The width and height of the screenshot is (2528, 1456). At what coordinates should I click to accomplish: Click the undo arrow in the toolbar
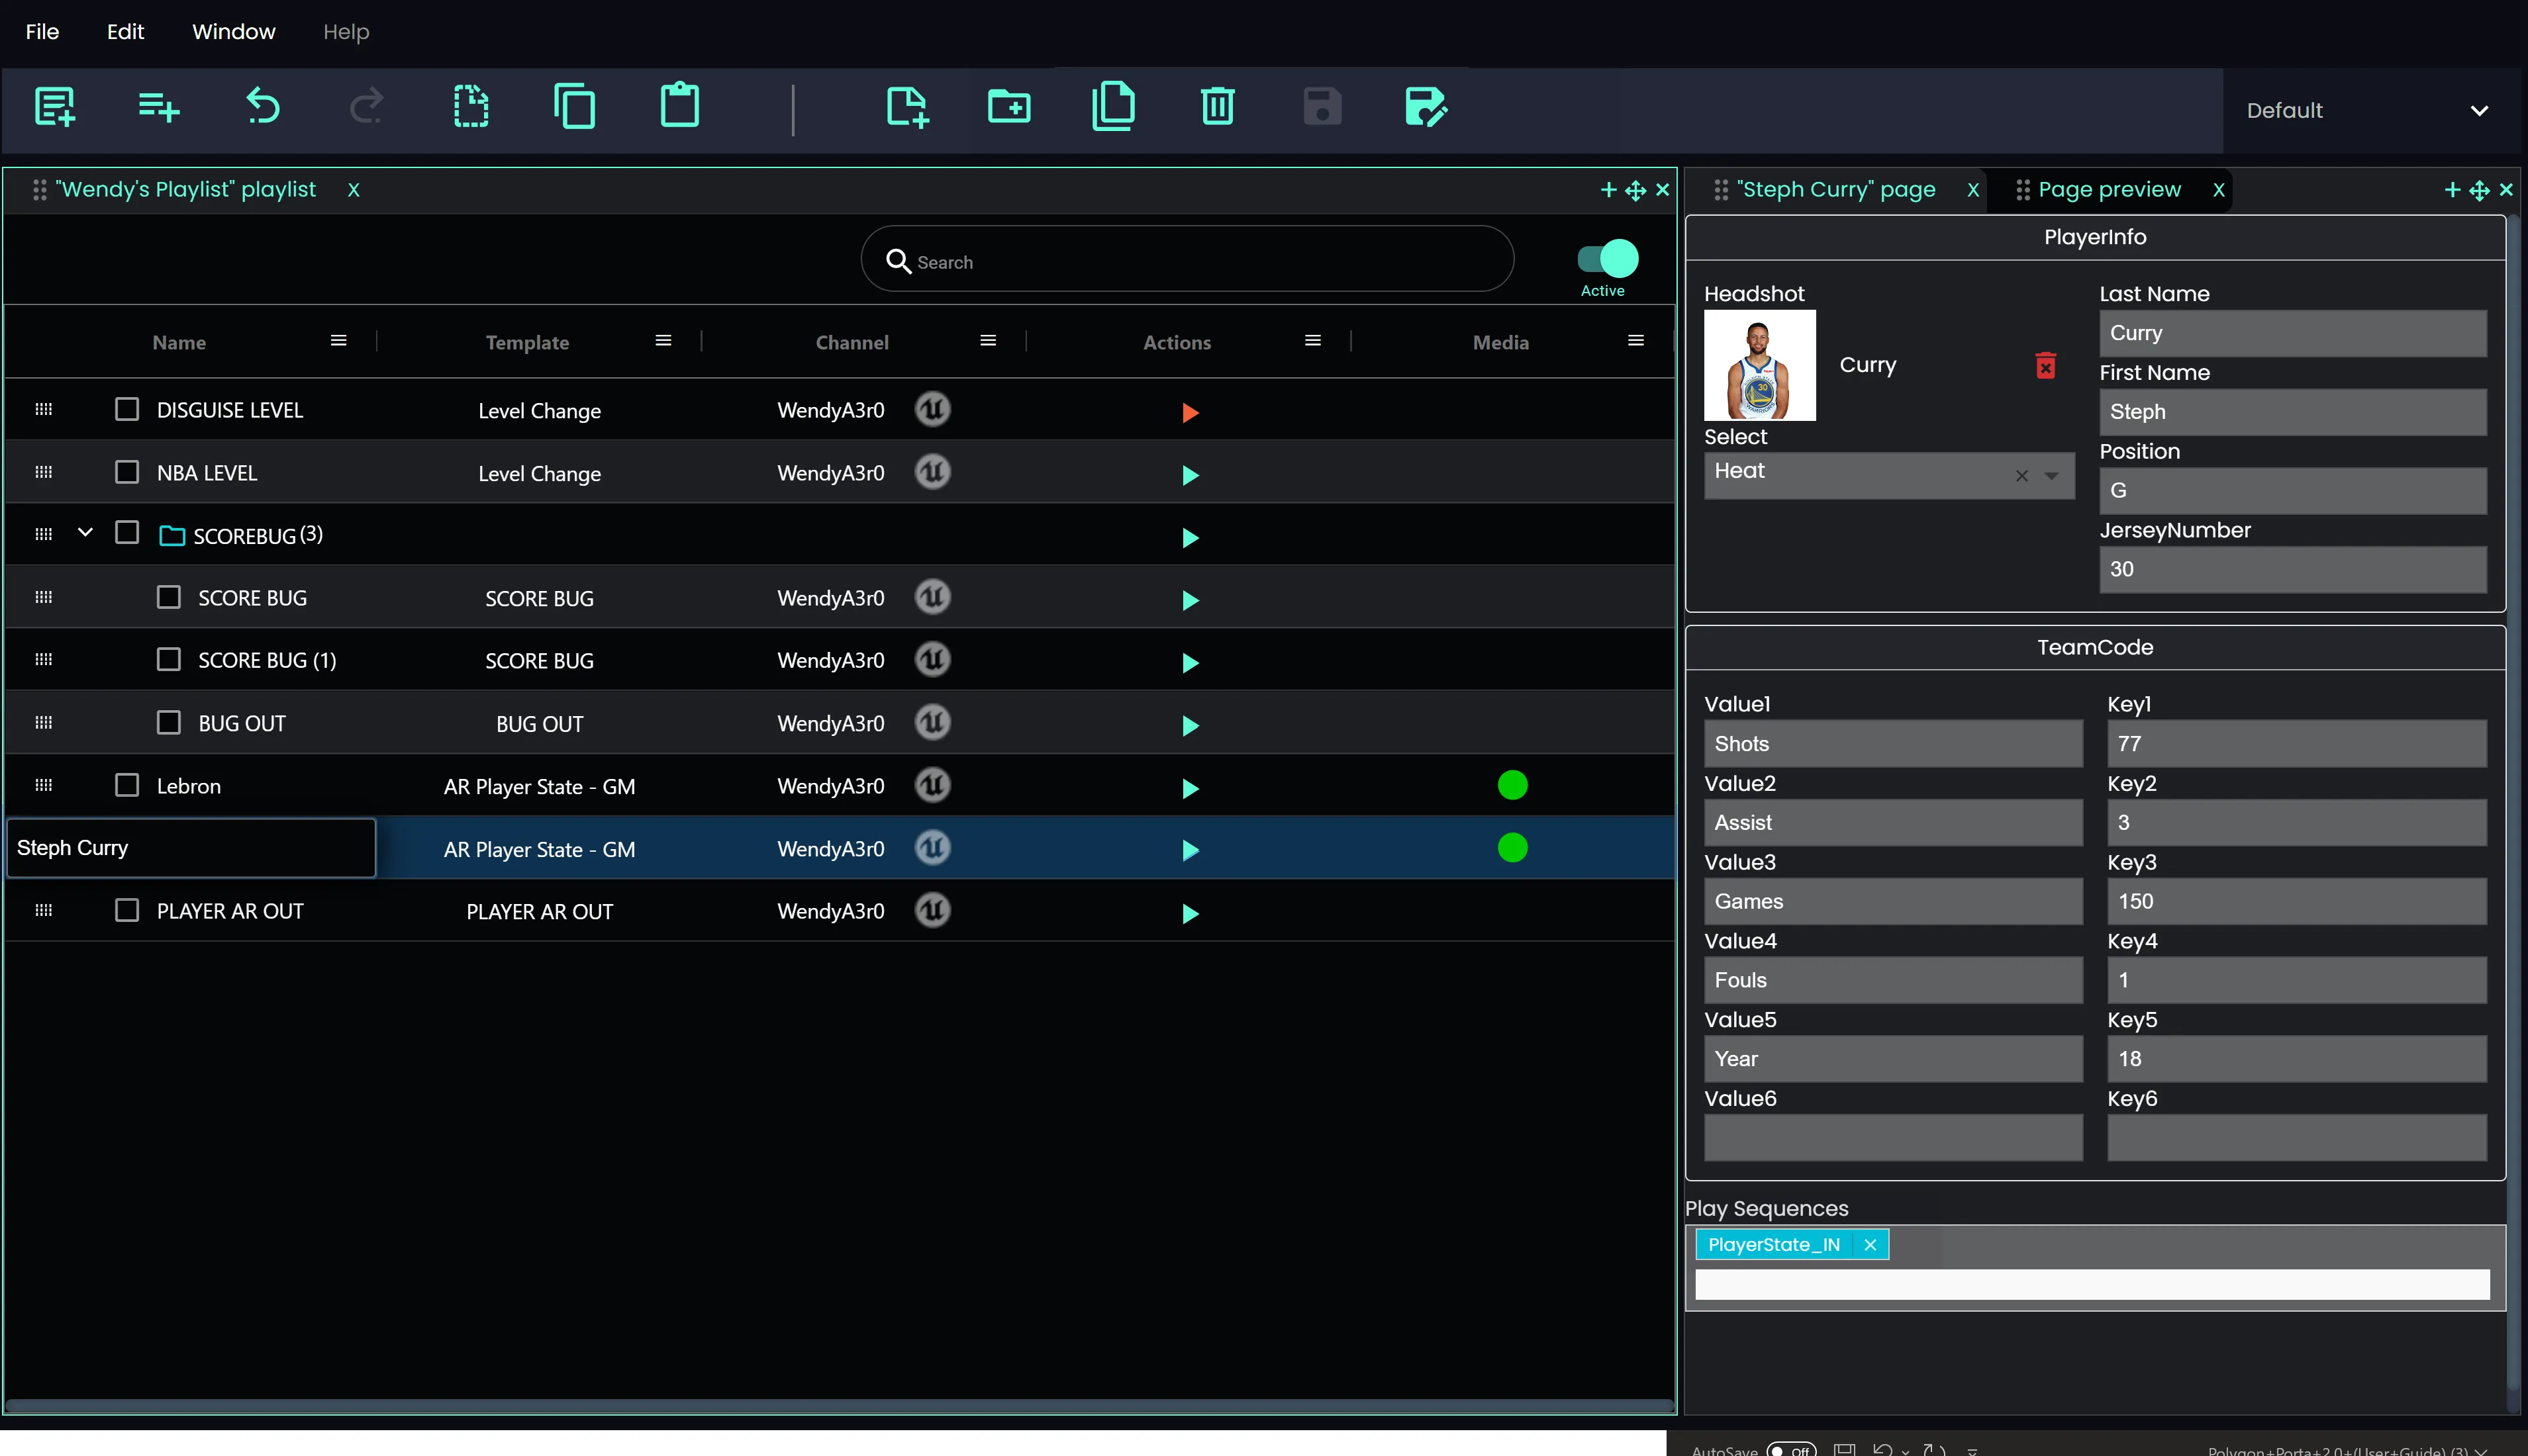click(x=262, y=106)
